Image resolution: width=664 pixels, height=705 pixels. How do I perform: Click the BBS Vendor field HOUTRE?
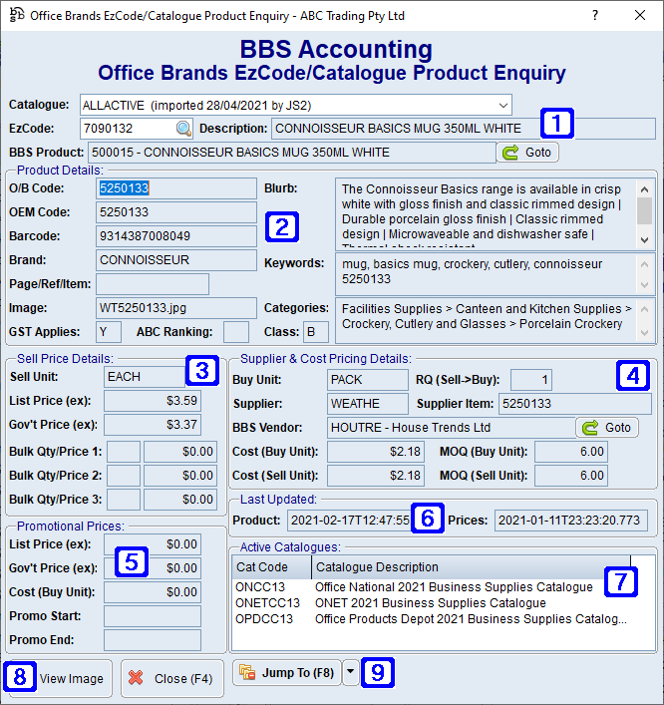(x=452, y=428)
